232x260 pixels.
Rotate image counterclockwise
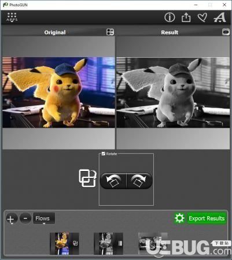113,181
